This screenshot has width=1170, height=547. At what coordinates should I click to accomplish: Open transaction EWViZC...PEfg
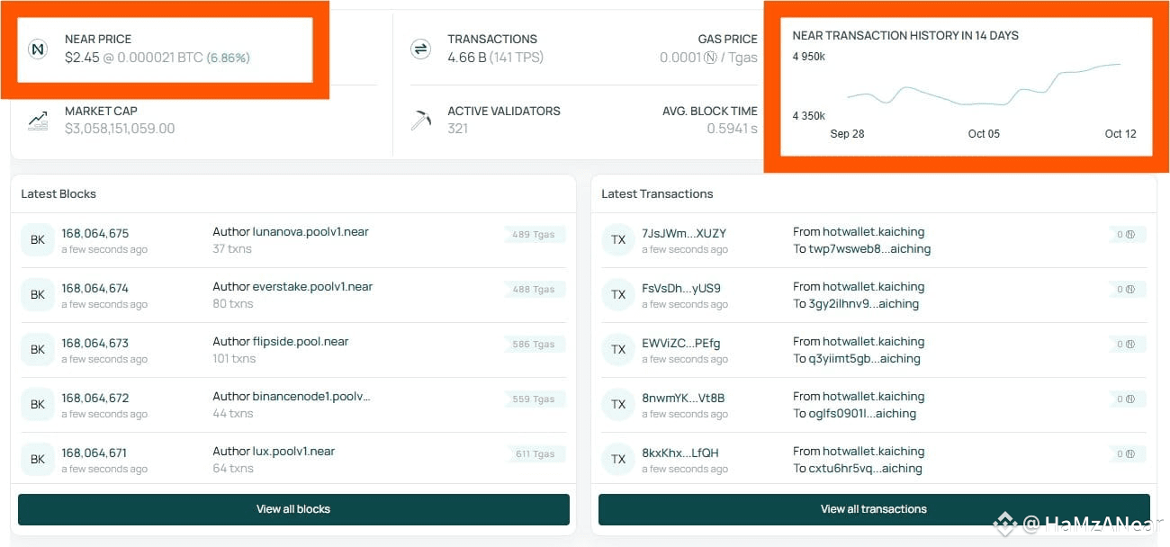click(x=681, y=344)
